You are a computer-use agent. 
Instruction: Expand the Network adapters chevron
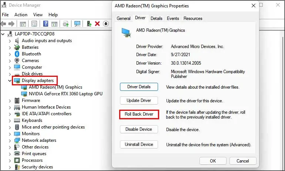tap(10, 141)
